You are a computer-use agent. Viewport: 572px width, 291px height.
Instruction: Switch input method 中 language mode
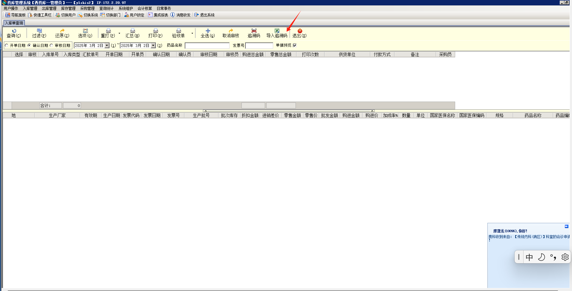click(x=529, y=257)
